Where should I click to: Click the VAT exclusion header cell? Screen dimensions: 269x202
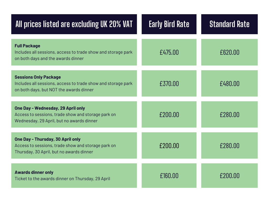[x=74, y=24]
